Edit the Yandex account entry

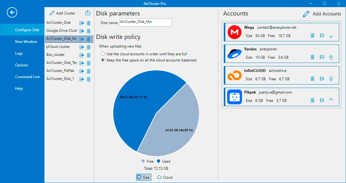322,57
